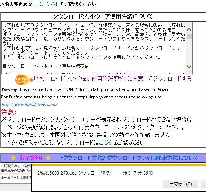Click the left star icon in banner
The width and height of the screenshot is (206, 192).
click(13, 158)
